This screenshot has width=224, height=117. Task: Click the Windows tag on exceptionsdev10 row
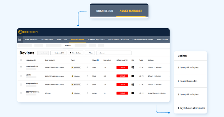tap(76, 84)
